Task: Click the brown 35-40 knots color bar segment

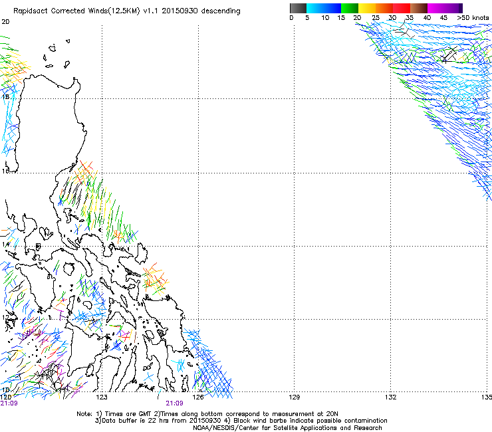Action: [x=419, y=8]
